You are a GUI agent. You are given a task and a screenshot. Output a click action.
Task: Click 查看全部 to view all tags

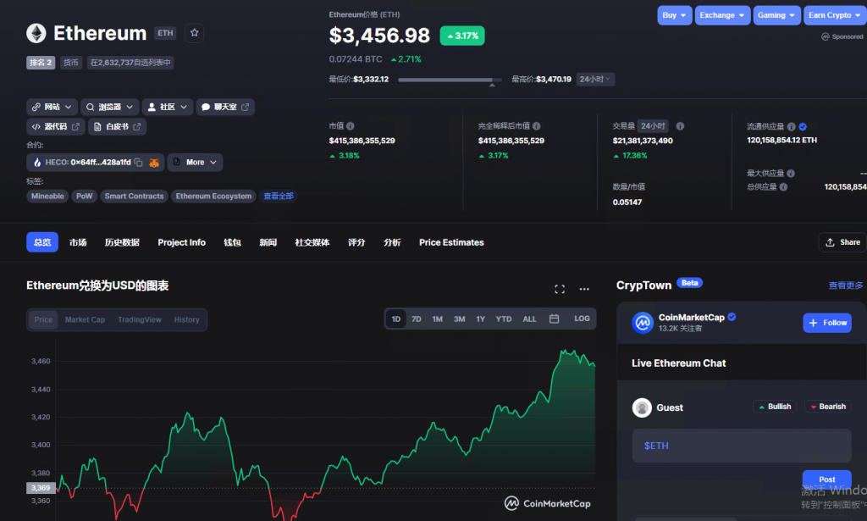(x=278, y=196)
